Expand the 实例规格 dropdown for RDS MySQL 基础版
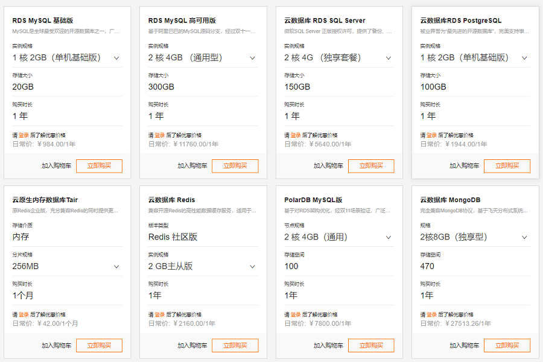 coord(67,57)
